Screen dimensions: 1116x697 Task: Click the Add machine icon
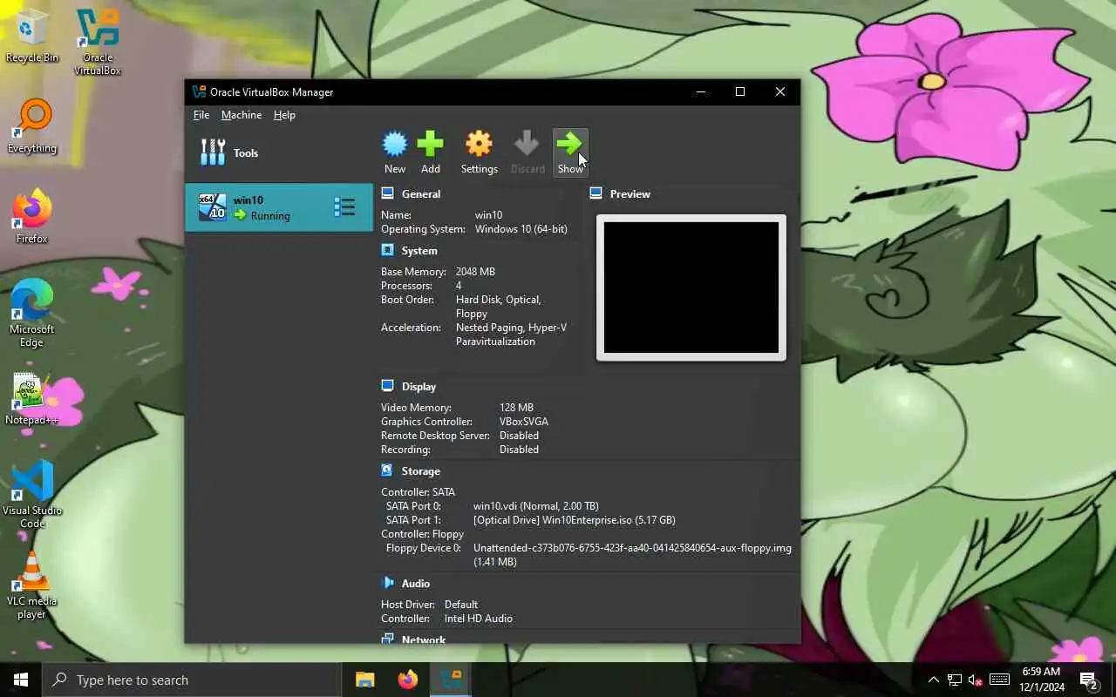click(430, 144)
